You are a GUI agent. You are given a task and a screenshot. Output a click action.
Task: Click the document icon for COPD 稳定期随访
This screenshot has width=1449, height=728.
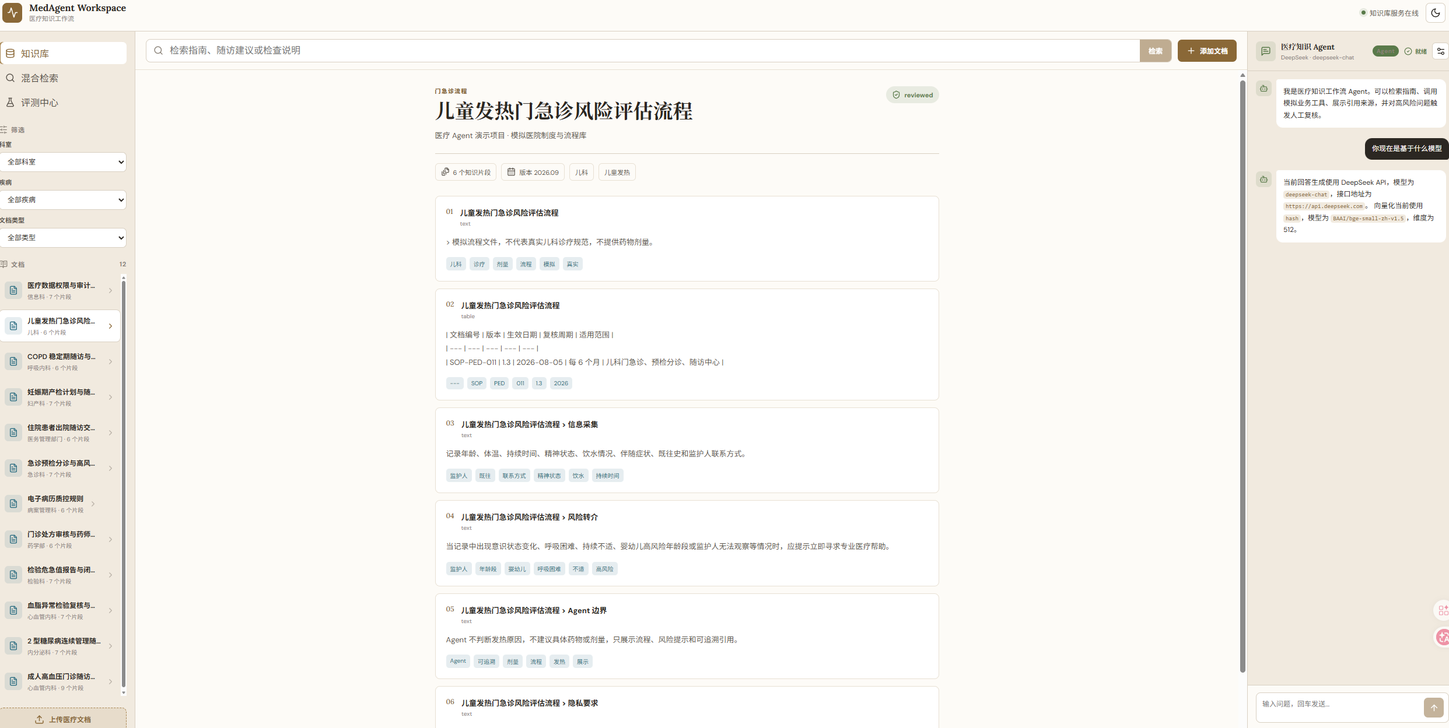pos(13,361)
